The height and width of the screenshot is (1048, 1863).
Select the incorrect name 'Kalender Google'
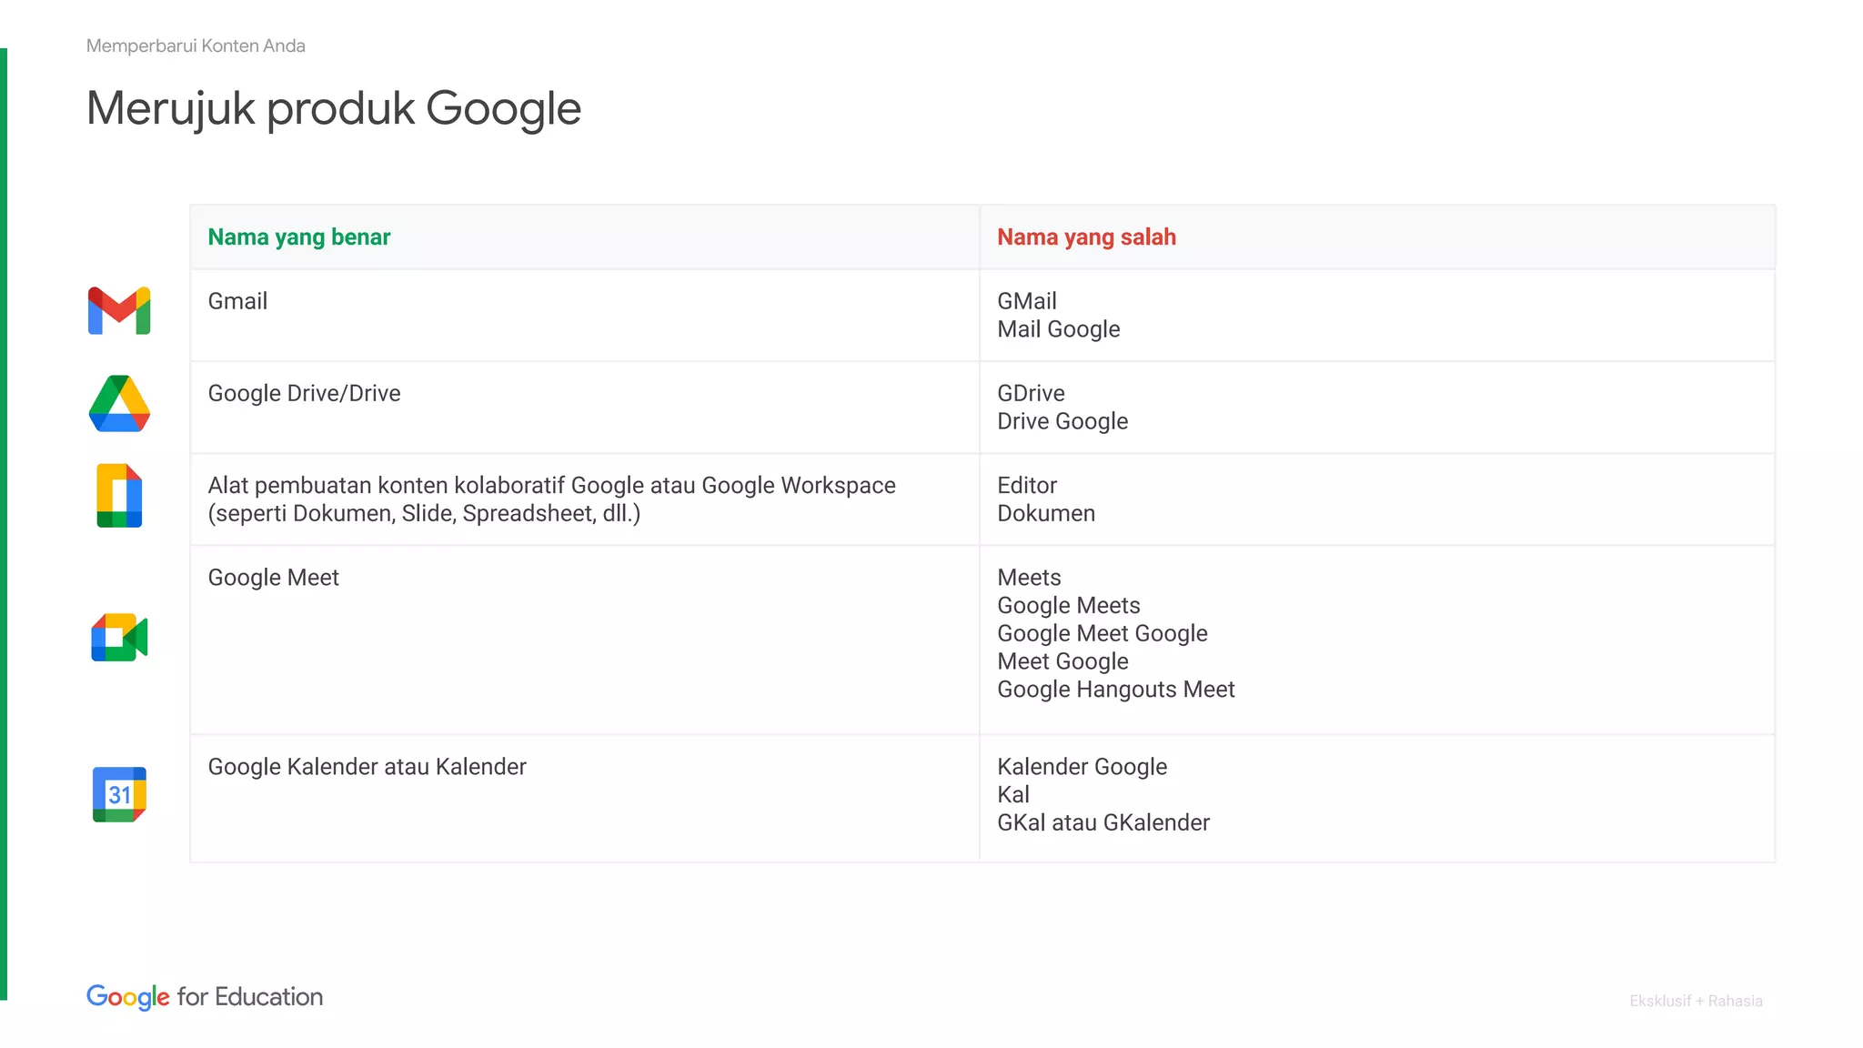tap(1083, 767)
